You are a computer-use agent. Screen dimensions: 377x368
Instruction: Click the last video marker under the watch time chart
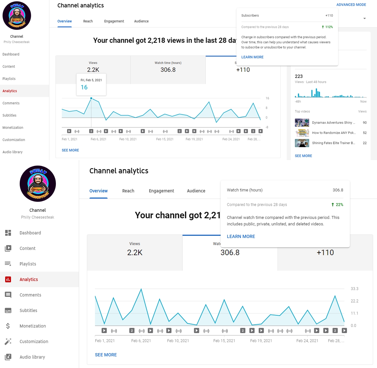[344, 330]
